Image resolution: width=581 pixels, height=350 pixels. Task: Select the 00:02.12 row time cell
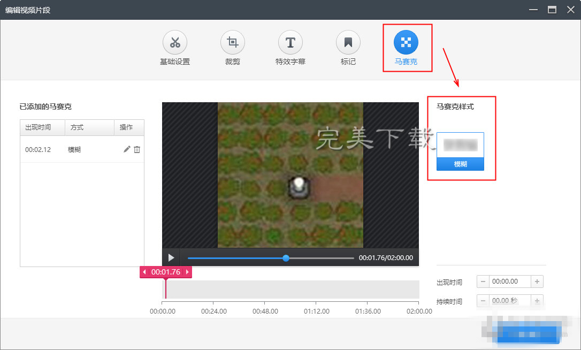click(38, 150)
